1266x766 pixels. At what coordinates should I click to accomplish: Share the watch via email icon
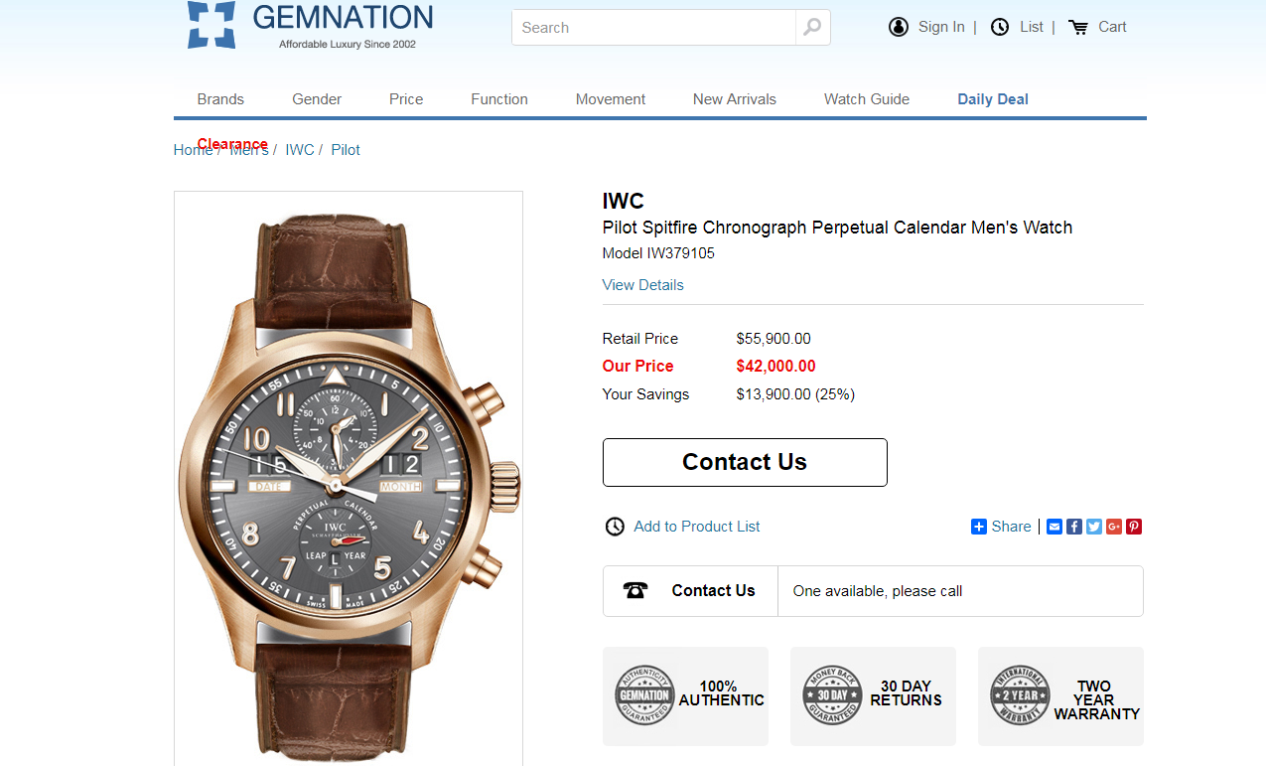click(1055, 527)
